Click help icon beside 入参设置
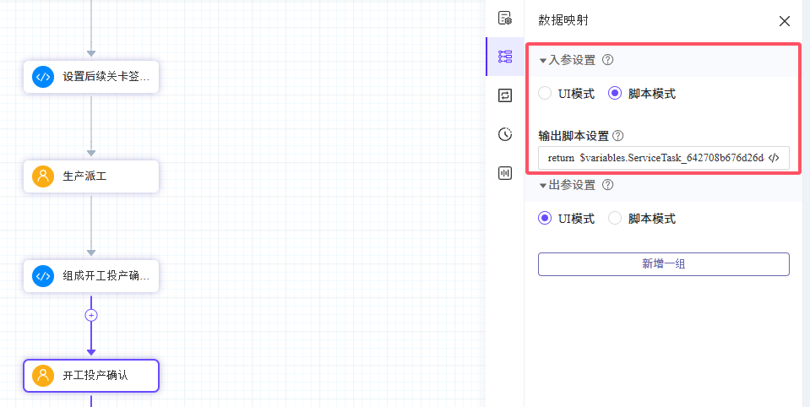810x407 pixels. (x=608, y=60)
